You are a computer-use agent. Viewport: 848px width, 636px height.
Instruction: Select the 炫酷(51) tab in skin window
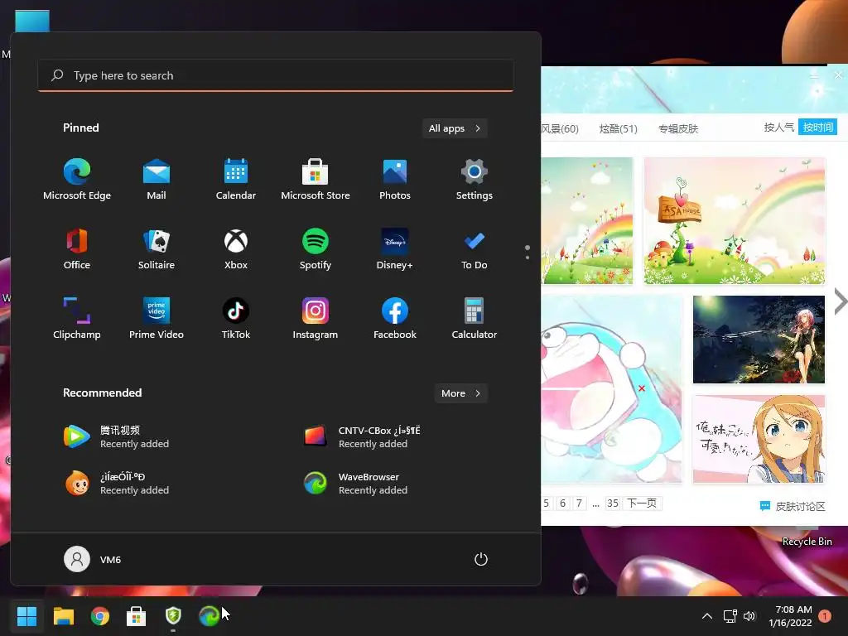pyautogui.click(x=618, y=128)
